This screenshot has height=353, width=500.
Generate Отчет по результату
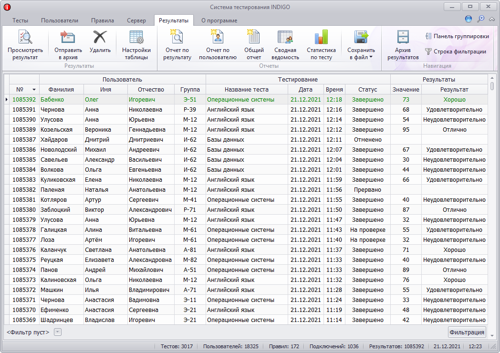click(177, 38)
